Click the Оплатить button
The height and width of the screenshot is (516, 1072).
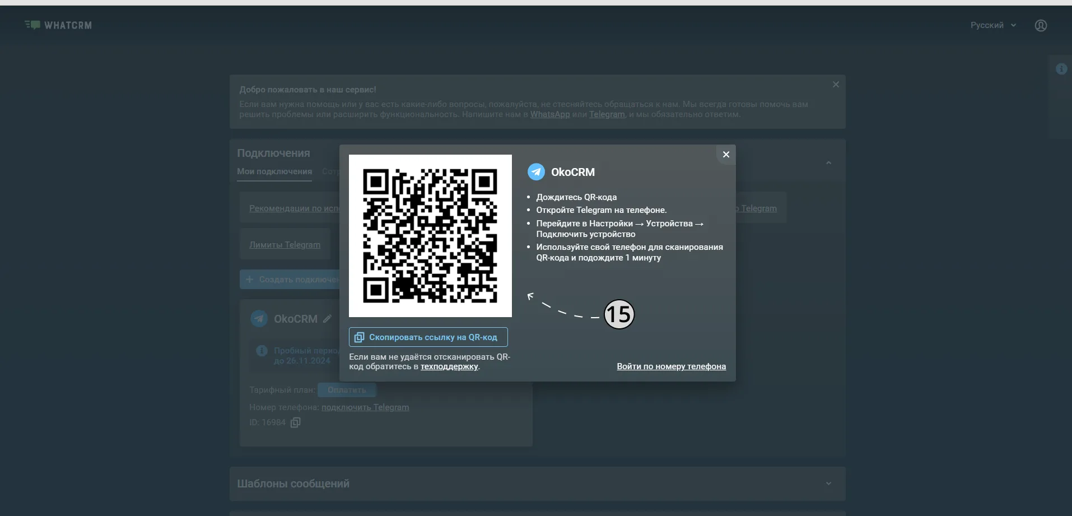(347, 390)
